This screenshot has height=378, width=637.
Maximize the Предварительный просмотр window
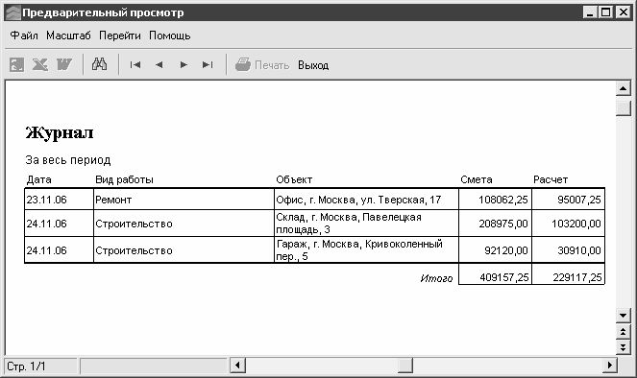605,12
